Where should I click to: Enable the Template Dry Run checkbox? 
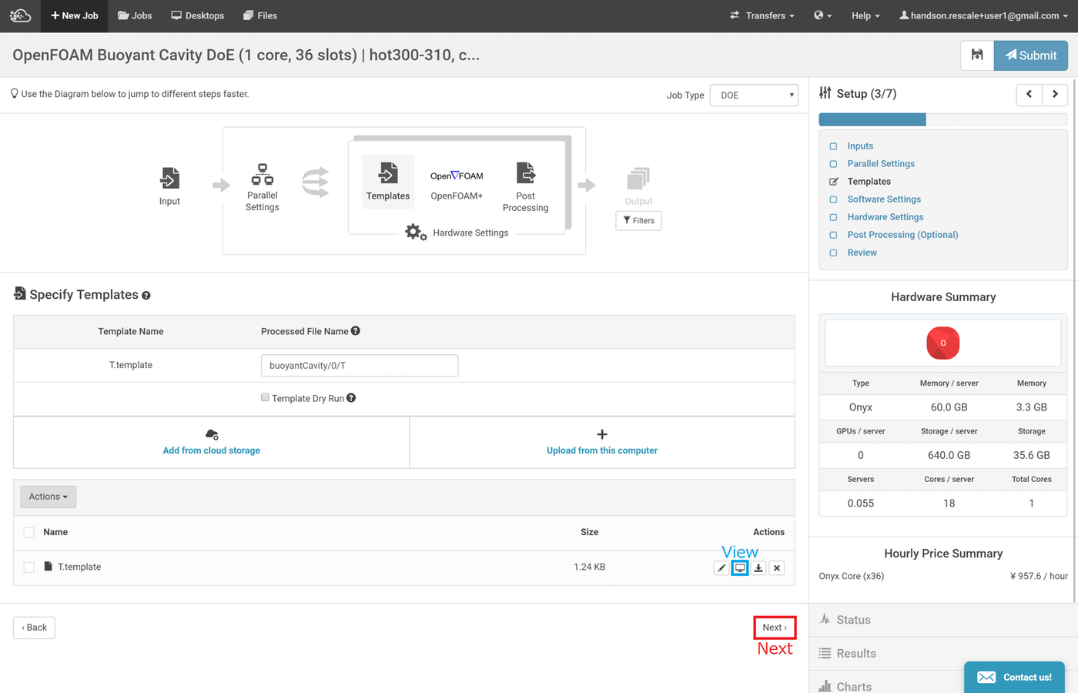[x=265, y=397]
